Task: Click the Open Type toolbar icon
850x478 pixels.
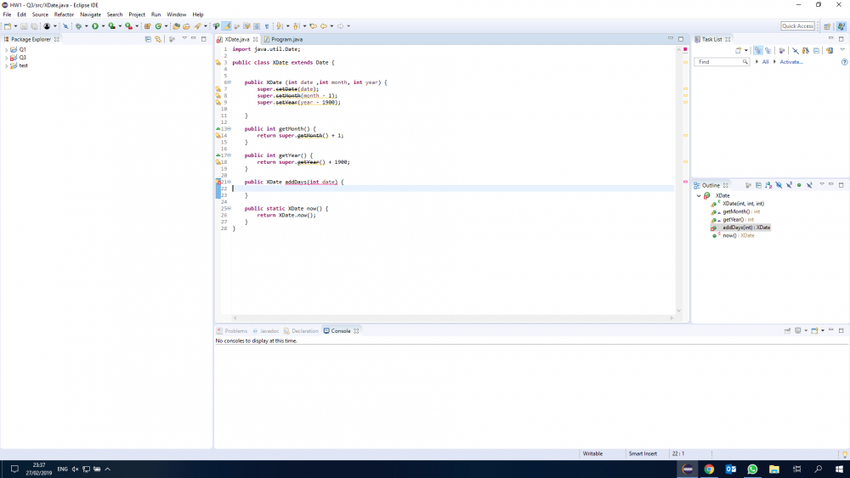Action: (x=176, y=26)
